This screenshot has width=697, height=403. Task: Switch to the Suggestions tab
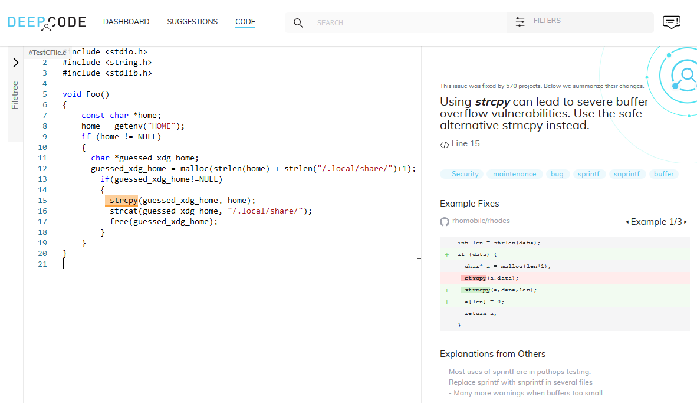(192, 22)
